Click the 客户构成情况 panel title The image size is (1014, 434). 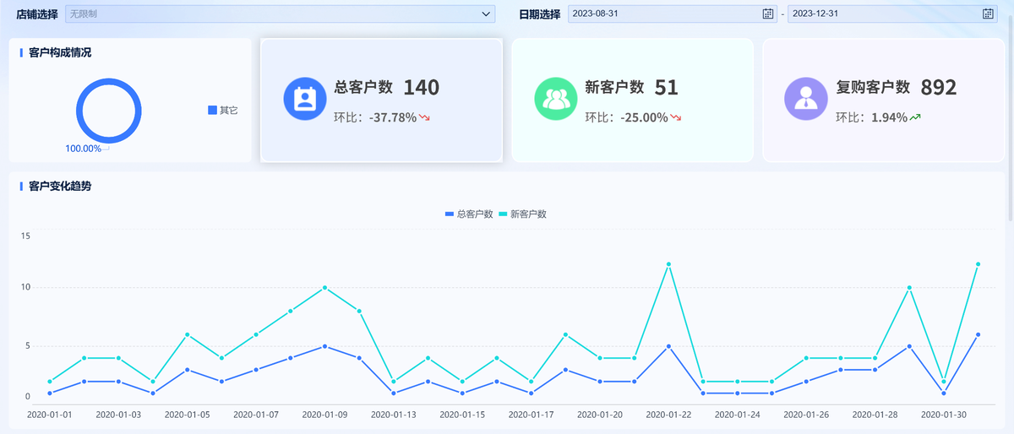pos(59,52)
